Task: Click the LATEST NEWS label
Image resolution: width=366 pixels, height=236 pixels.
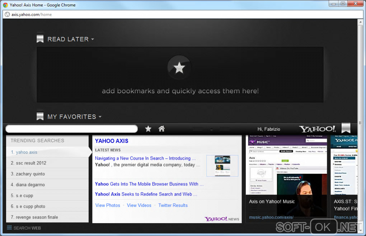Action: 108,150
